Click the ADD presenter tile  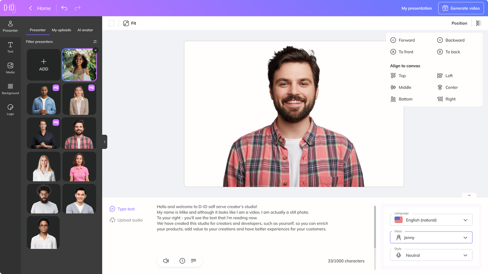click(44, 65)
